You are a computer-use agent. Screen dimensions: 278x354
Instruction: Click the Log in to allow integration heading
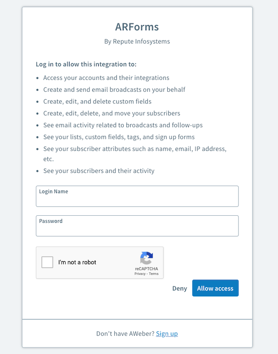pyautogui.click(x=86, y=64)
